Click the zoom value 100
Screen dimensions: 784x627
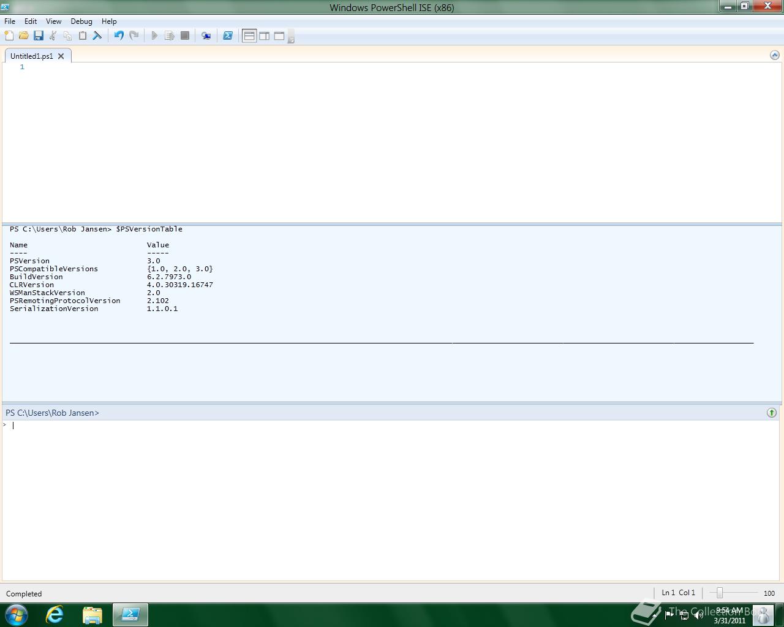click(769, 593)
